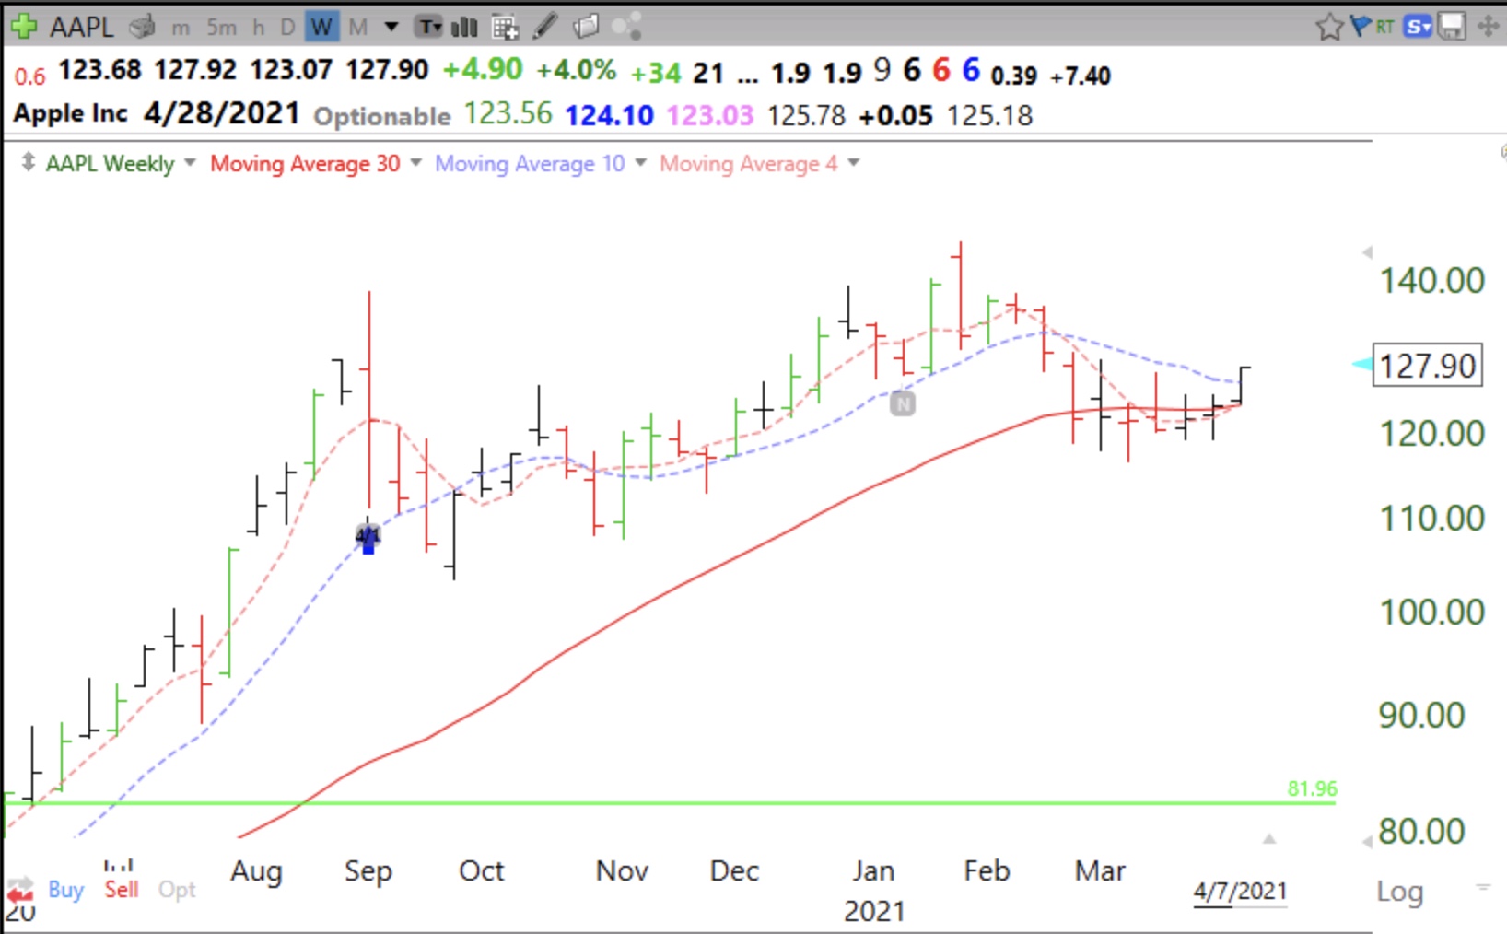This screenshot has height=934, width=1507.
Task: Click the four-arrow move window icon
Action: [1487, 27]
